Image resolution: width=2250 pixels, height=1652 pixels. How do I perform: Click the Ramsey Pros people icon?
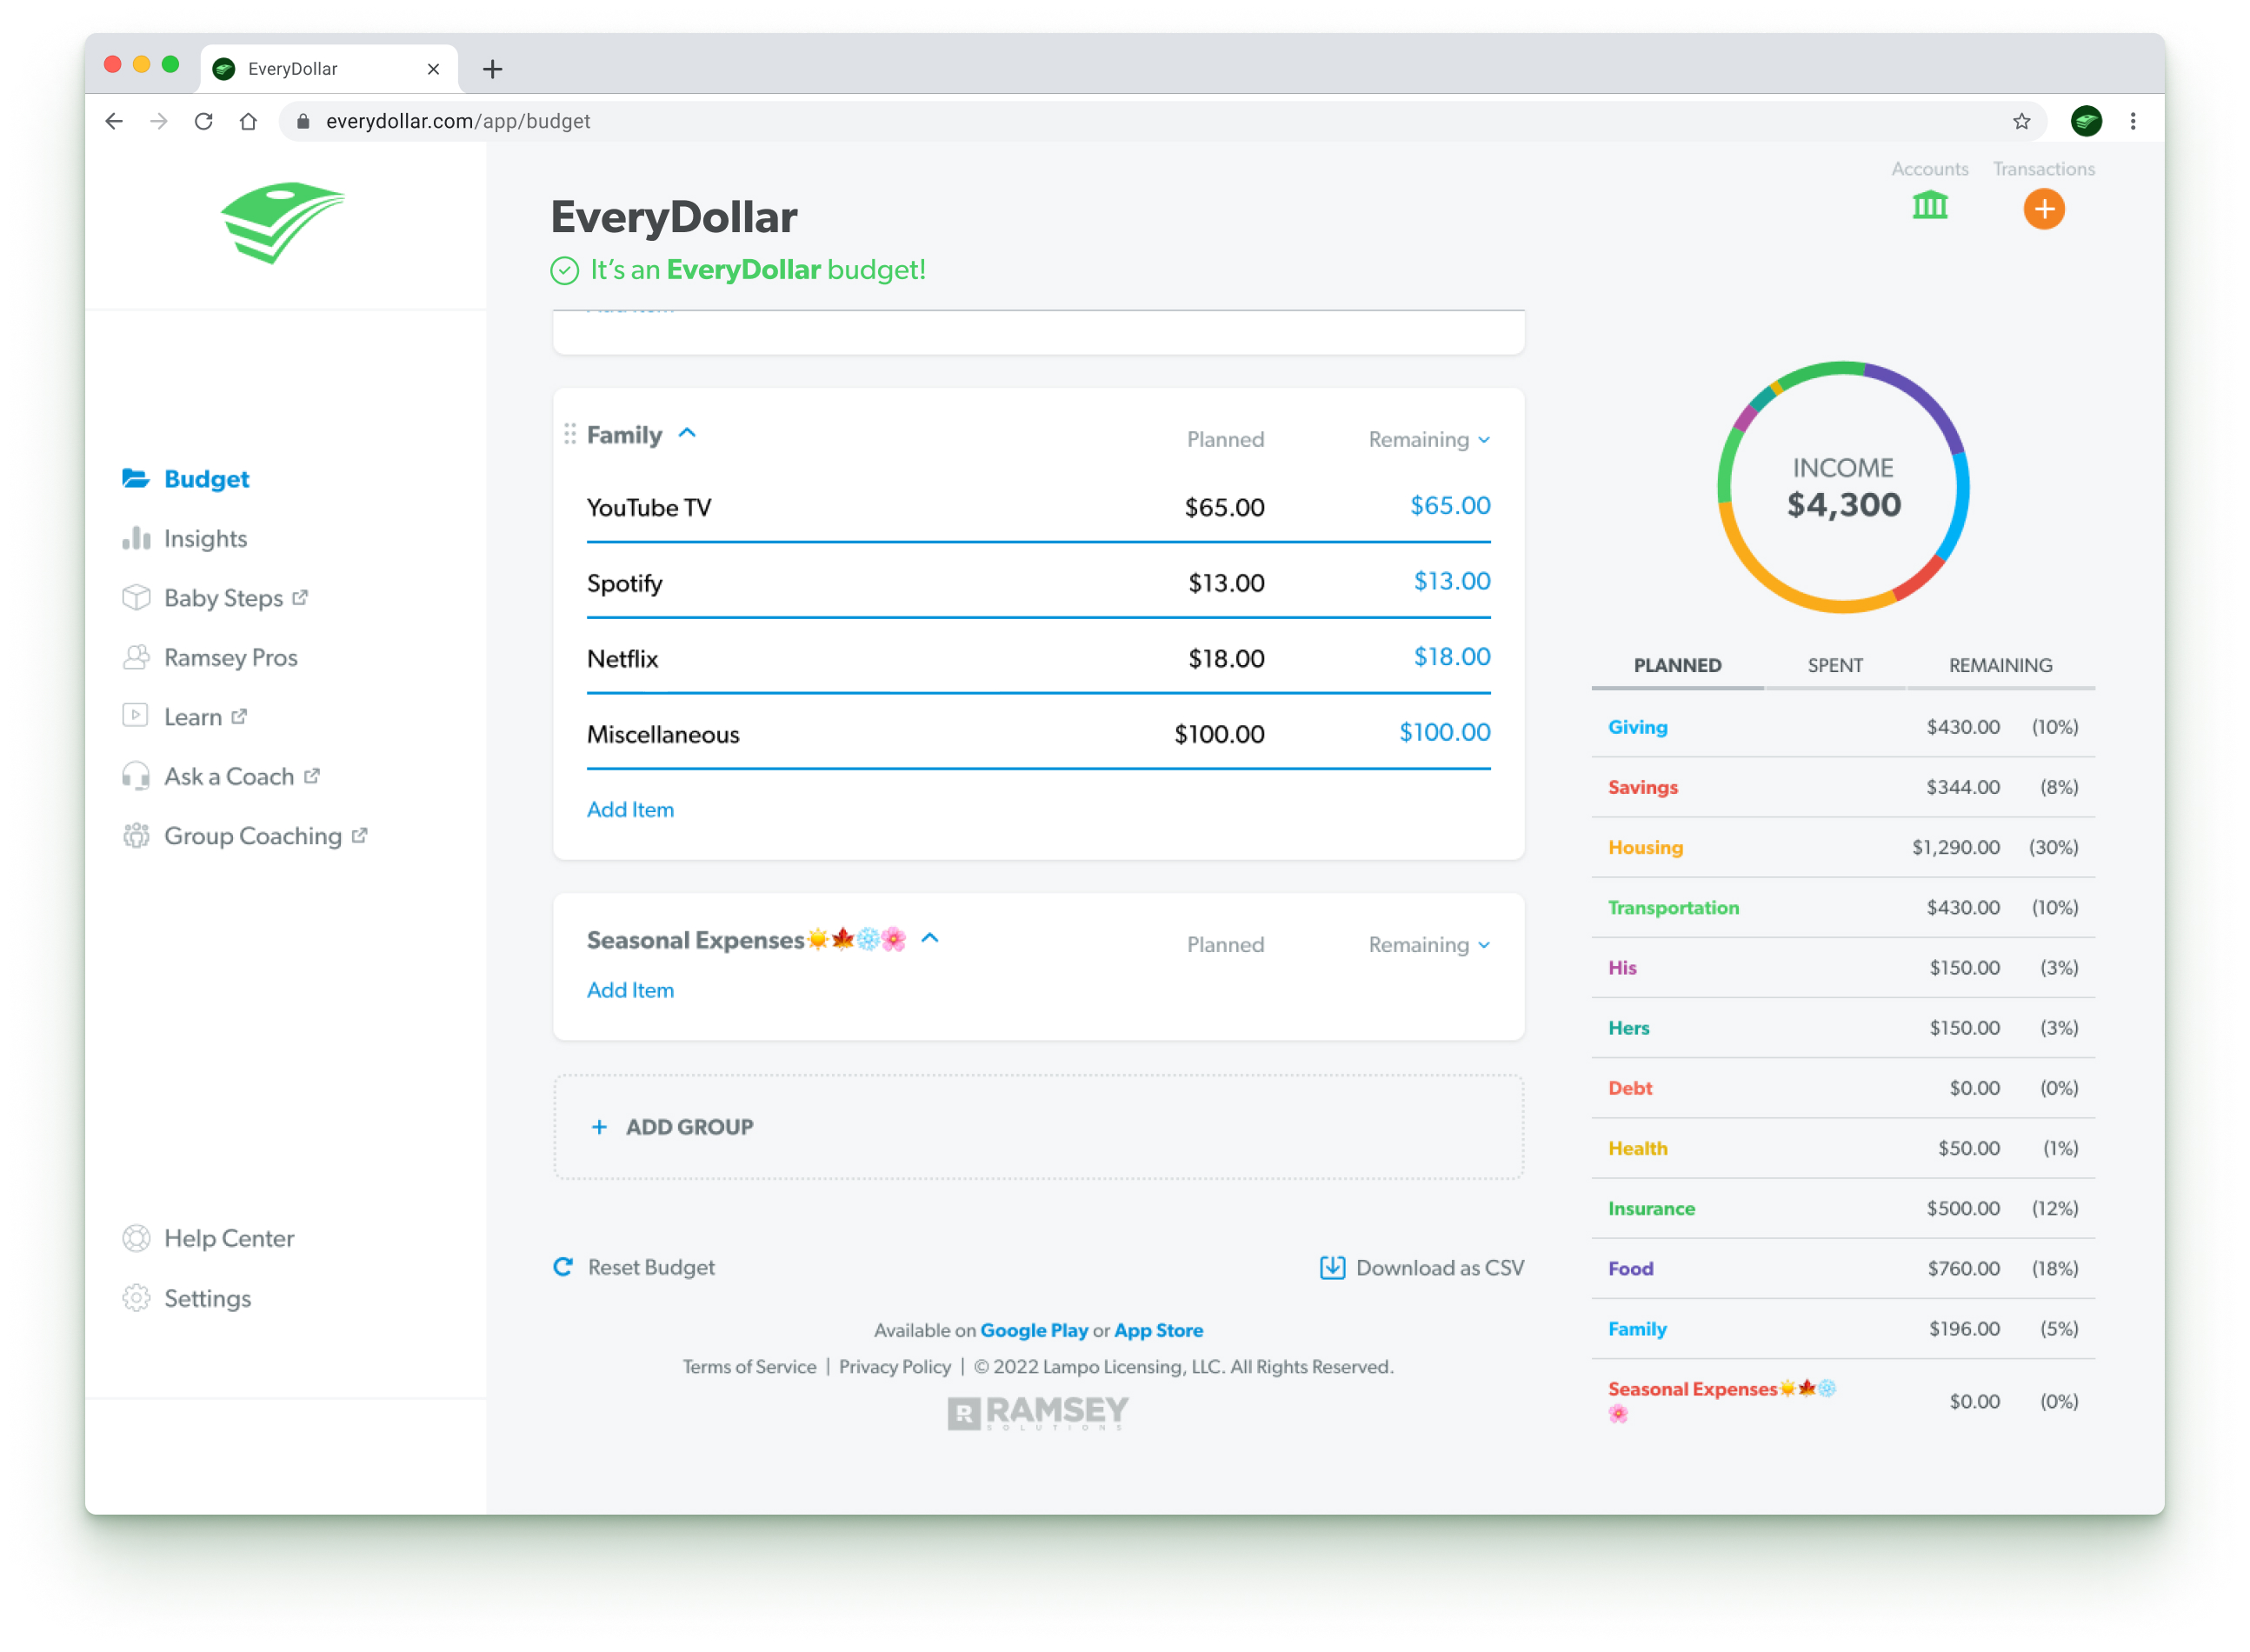(x=136, y=657)
